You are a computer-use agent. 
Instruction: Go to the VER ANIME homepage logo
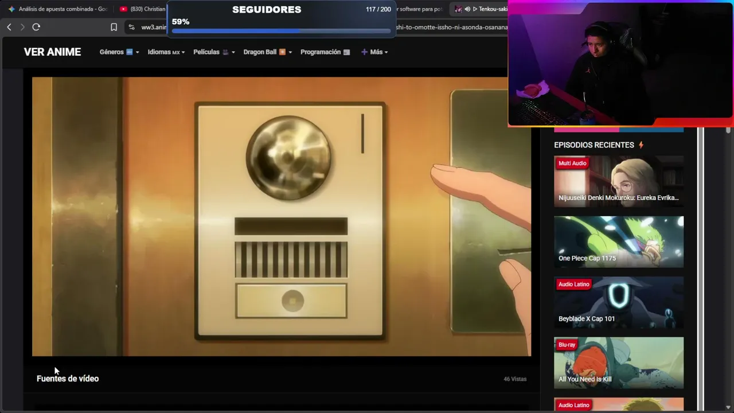(52, 52)
